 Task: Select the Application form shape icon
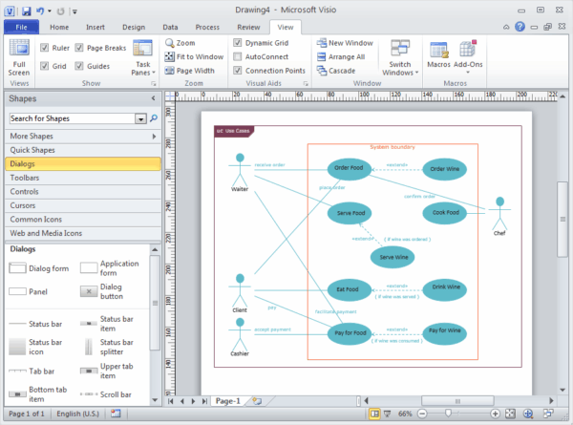pos(89,269)
